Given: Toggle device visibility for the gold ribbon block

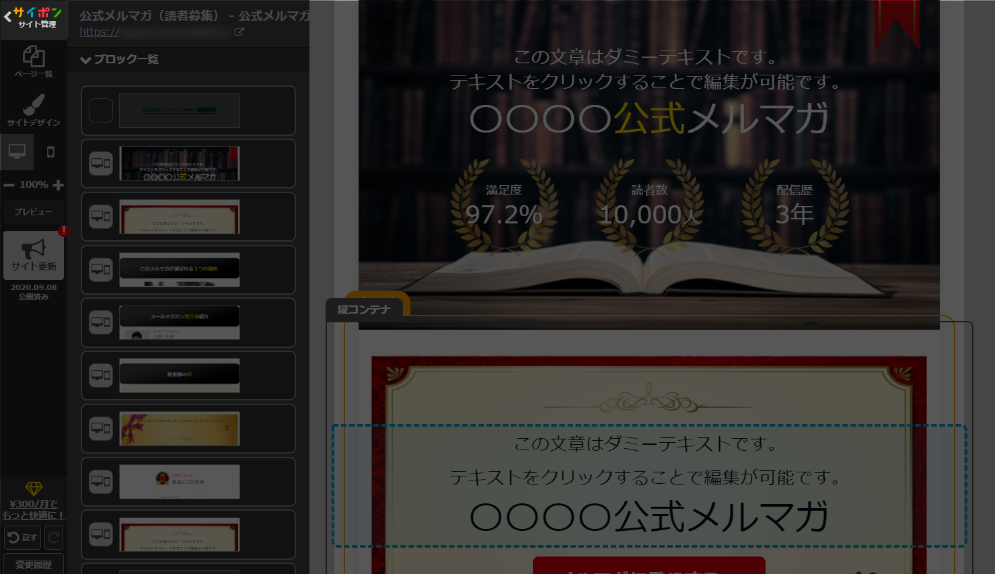Looking at the screenshot, I should point(101,429).
